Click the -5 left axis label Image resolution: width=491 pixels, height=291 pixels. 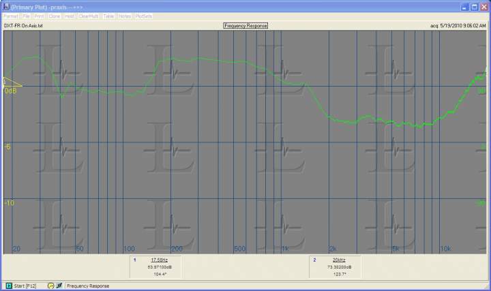[8, 147]
